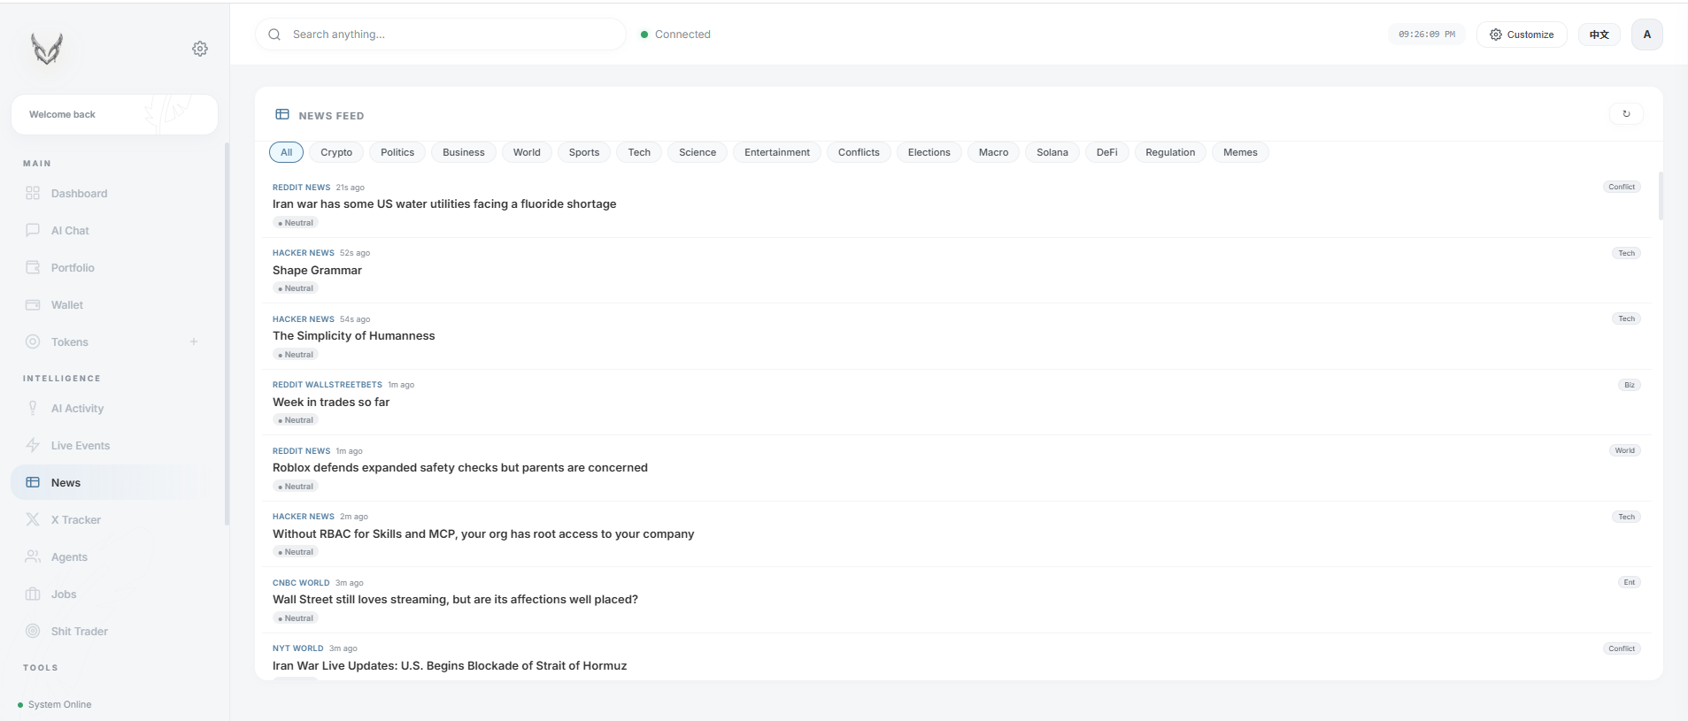Click the Live Events lightning icon
Screen dimensions: 1688x721
(x=33, y=445)
